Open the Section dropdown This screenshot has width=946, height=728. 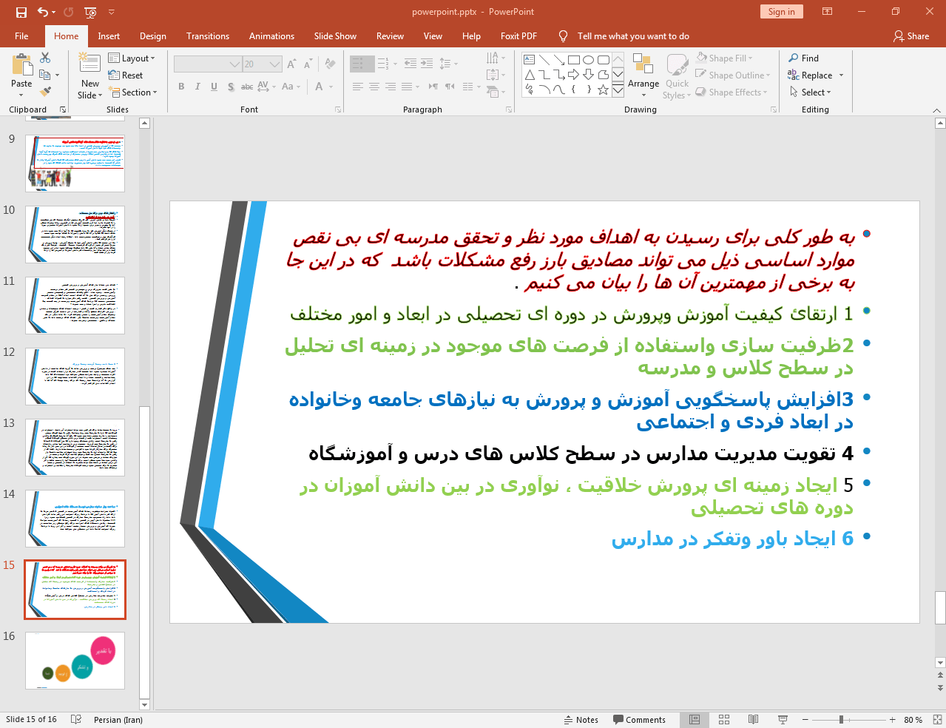tap(133, 92)
